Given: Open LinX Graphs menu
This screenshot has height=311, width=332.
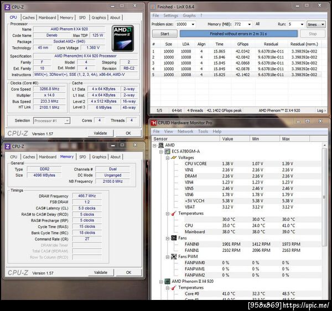Looking at the screenshot, I should click(189, 15).
